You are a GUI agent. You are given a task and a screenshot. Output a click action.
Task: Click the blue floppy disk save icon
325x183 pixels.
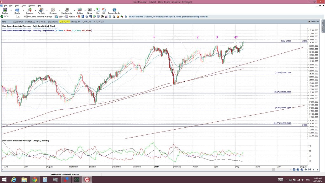click(83, 17)
